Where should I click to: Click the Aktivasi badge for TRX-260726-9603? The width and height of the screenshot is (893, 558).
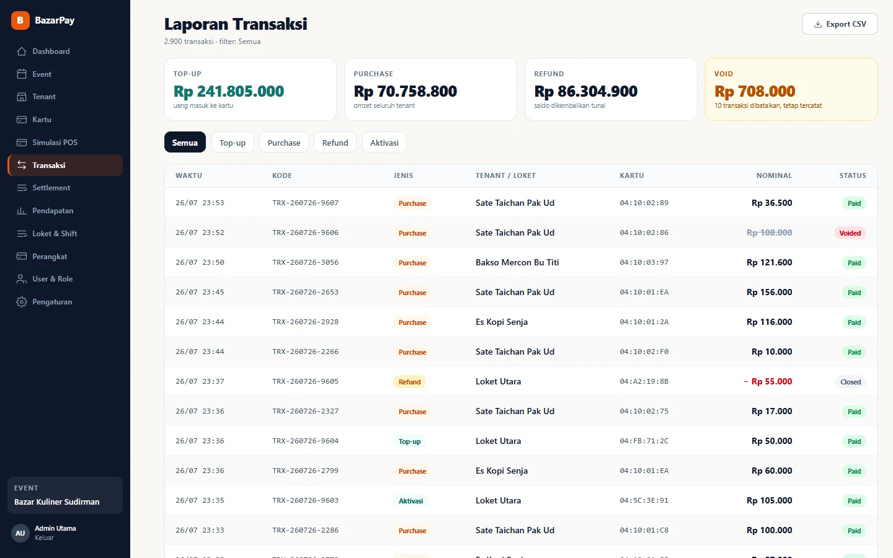coord(411,501)
